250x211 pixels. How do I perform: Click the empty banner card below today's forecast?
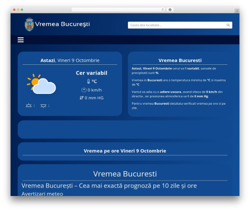125,129
